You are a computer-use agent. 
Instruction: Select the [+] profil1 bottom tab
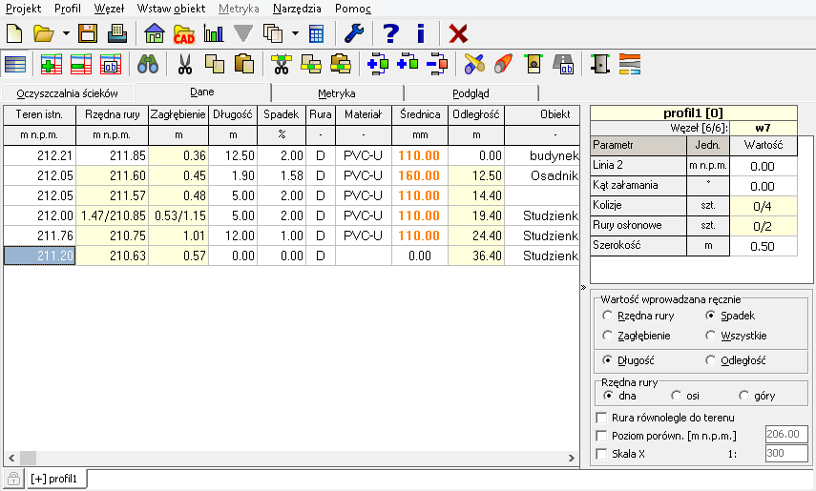tap(54, 479)
